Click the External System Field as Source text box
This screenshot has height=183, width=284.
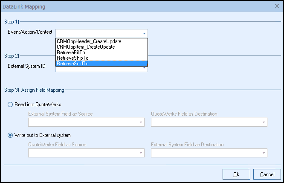82,122
